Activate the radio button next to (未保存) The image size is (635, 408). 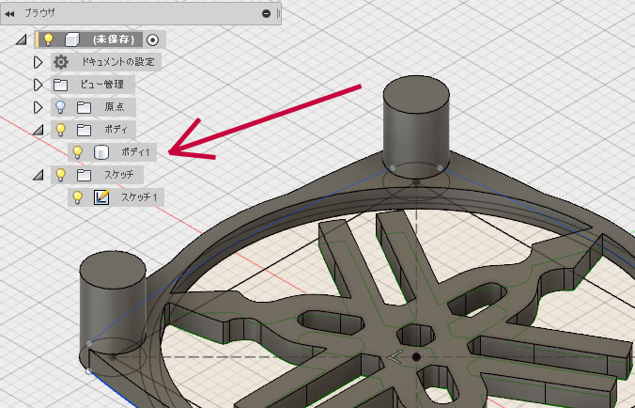coord(153,39)
